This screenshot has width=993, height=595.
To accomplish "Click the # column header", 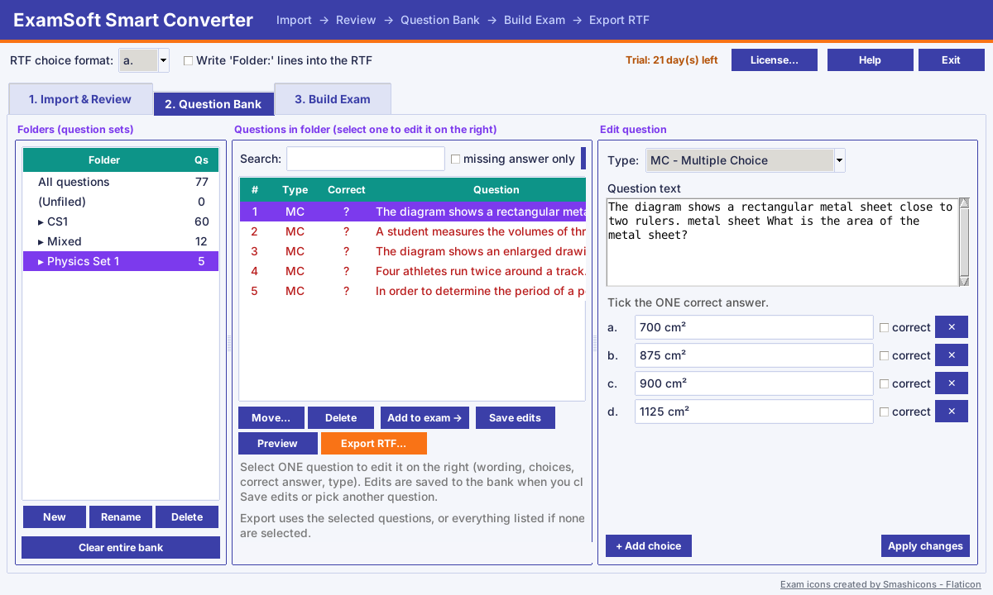I will point(255,190).
